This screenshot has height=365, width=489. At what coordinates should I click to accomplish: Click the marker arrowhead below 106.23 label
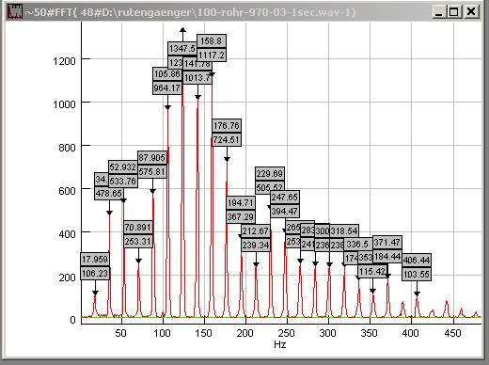95,293
